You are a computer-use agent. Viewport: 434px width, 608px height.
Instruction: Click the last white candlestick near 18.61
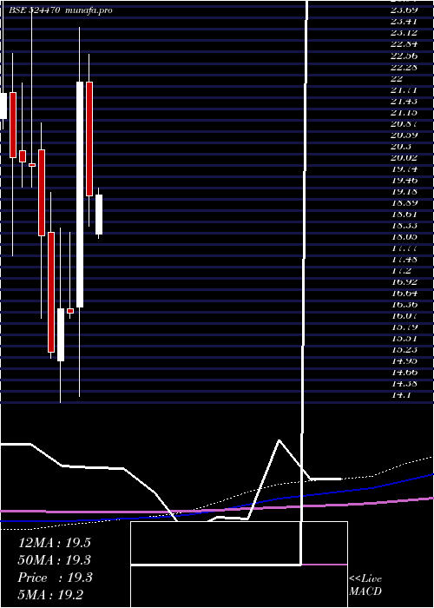pyautogui.click(x=99, y=215)
